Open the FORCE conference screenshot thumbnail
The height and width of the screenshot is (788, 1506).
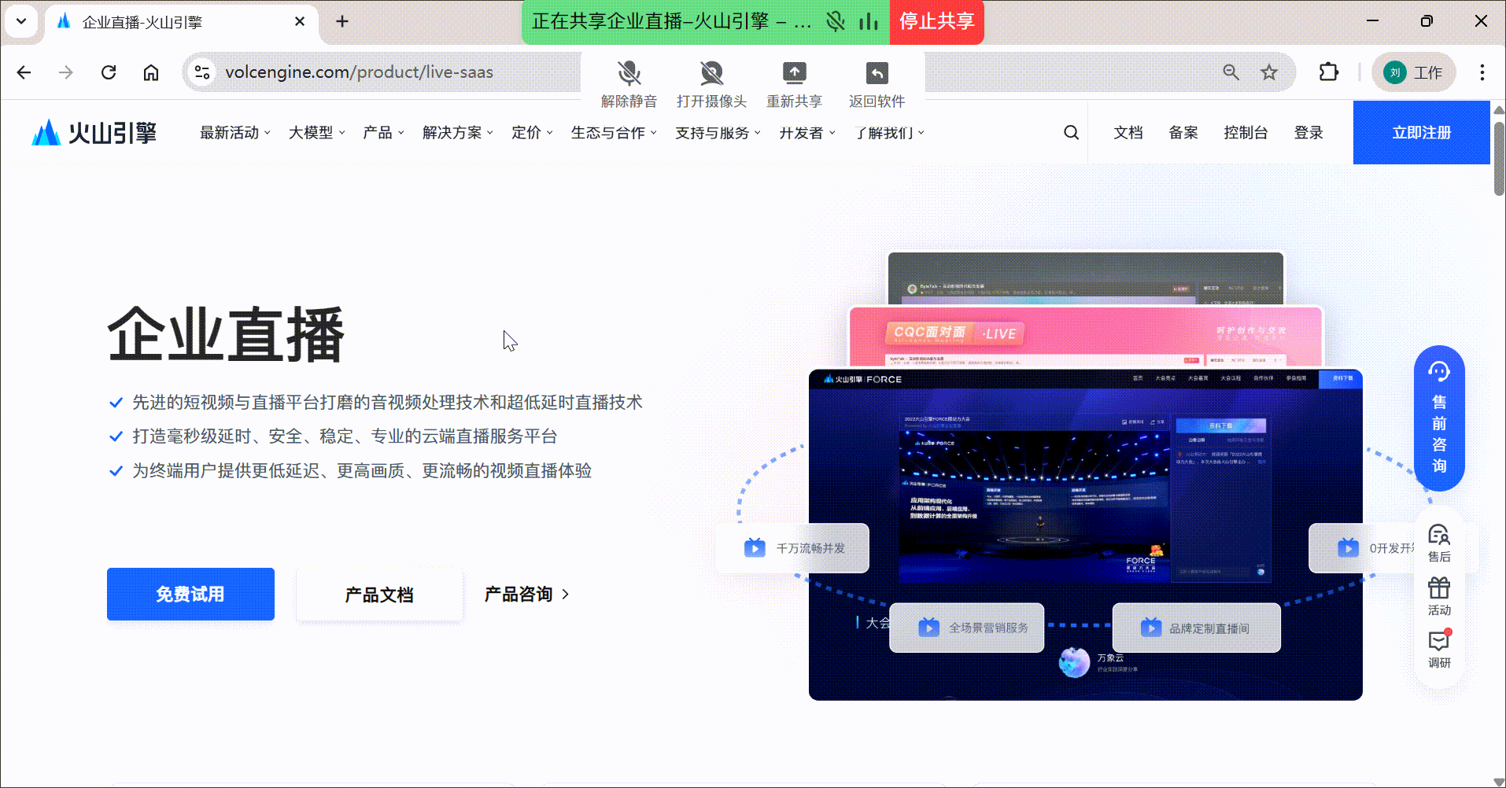click(1085, 535)
